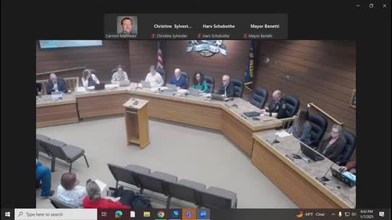Open the blue app icon next to Chrome
The height and width of the screenshot is (220, 392).
pos(175,215)
